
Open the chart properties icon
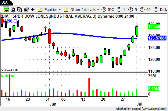[x=26, y=10]
